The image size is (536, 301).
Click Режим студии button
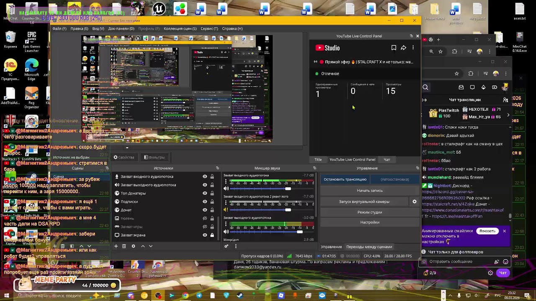370,212
